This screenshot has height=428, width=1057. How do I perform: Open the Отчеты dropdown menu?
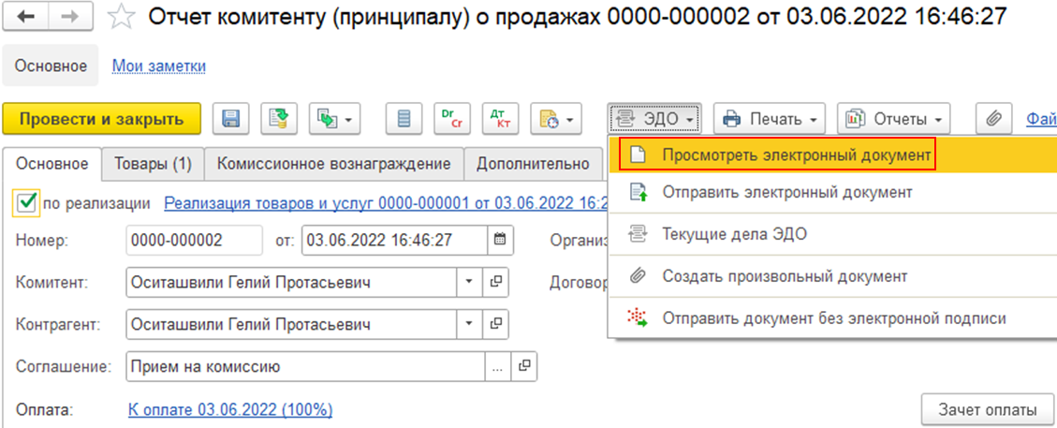pyautogui.click(x=894, y=119)
